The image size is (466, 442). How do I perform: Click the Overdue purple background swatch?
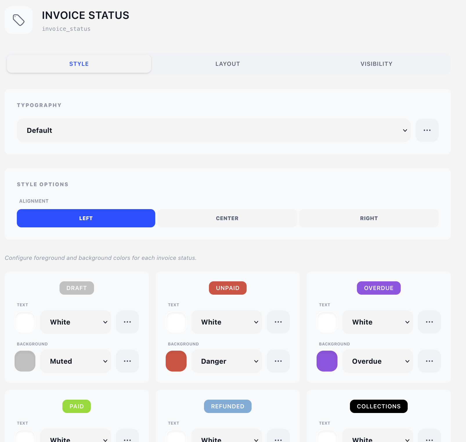327,361
